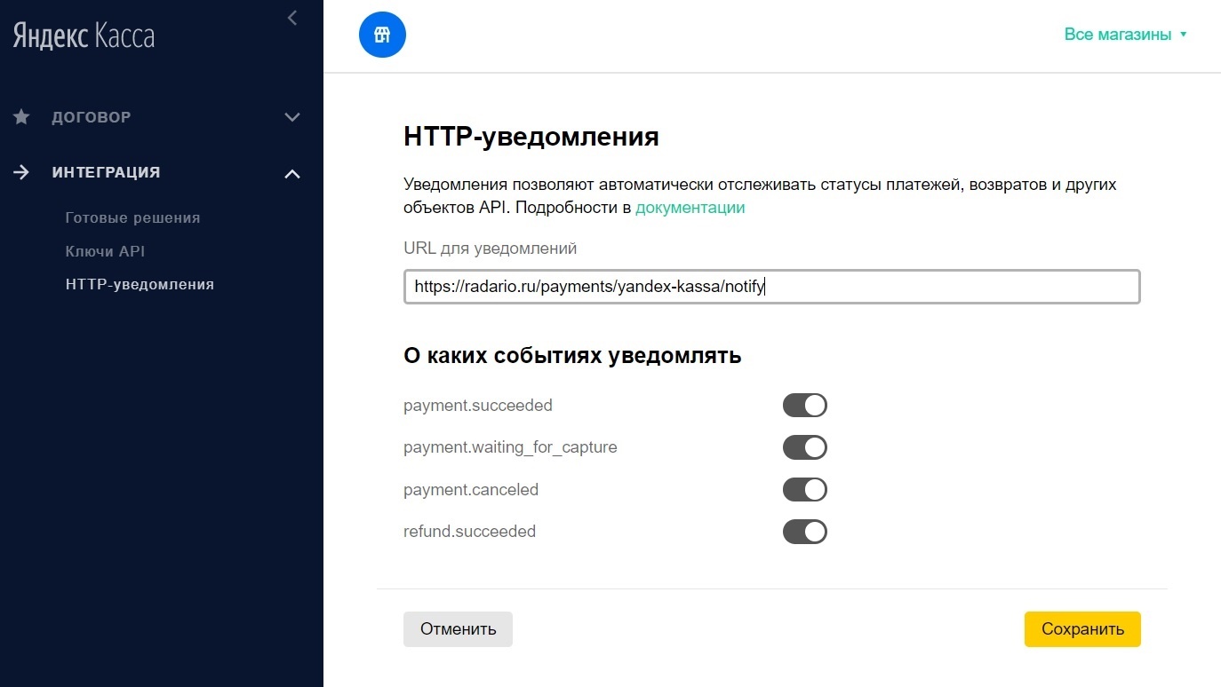This screenshot has height=687, width=1221.
Task: Click the HTTP-уведомления page heading
Action: 531,137
